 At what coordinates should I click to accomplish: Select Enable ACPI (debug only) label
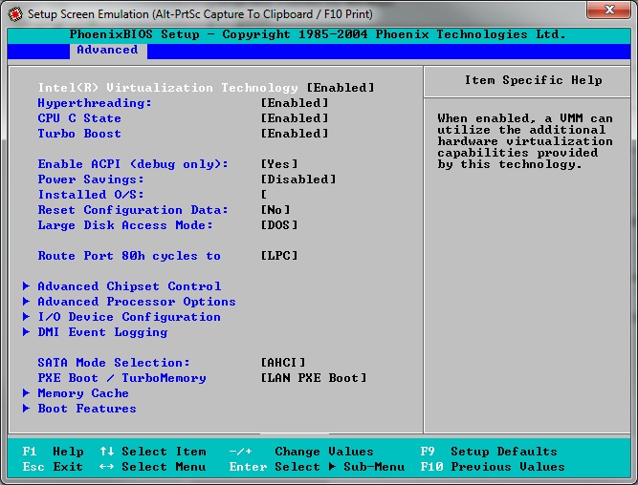(x=133, y=164)
